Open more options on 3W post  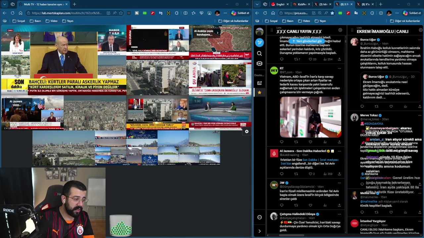coord(339,183)
